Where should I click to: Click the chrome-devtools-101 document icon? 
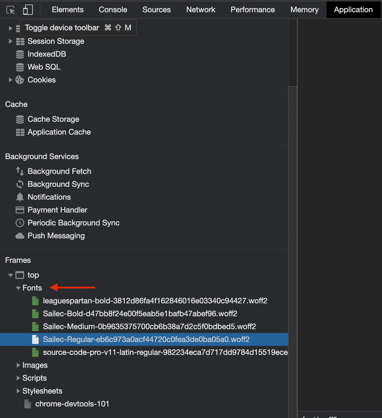pyautogui.click(x=28, y=404)
